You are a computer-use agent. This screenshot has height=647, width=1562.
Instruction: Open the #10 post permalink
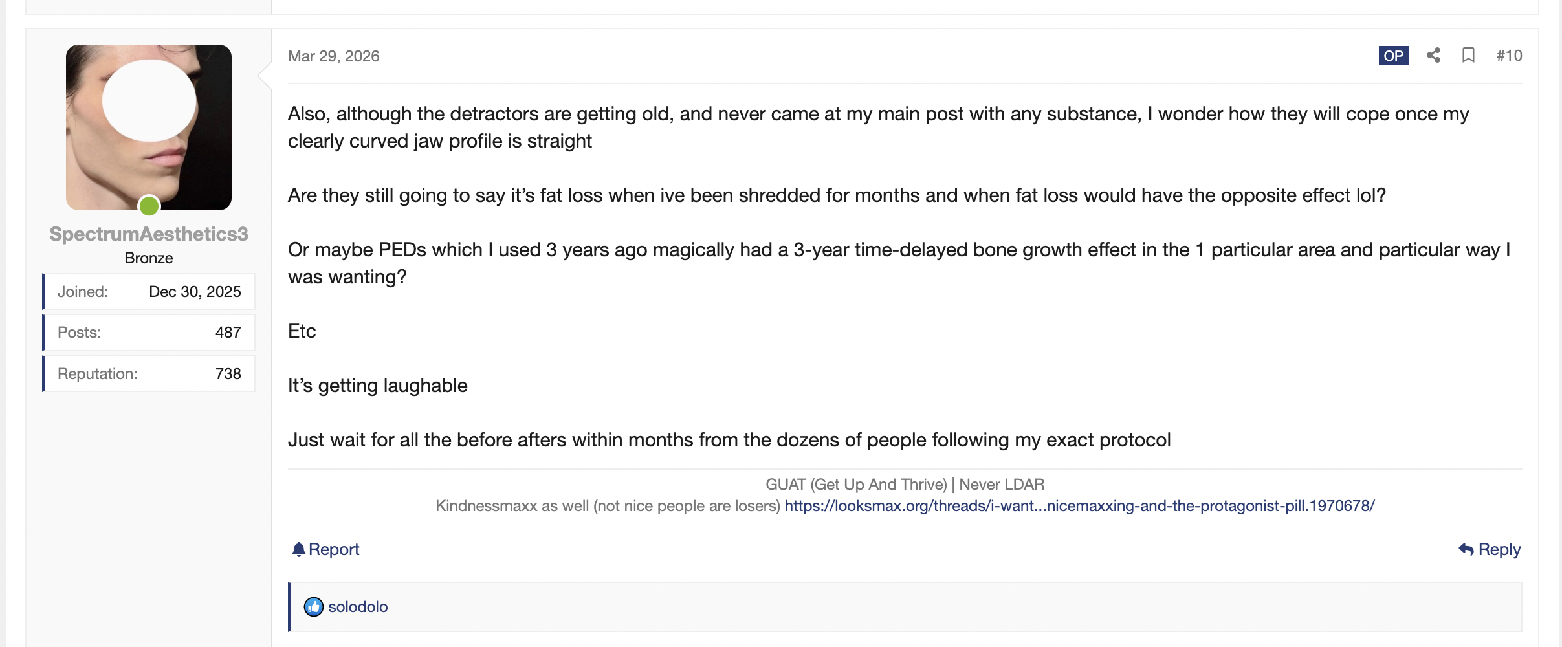pyautogui.click(x=1509, y=56)
